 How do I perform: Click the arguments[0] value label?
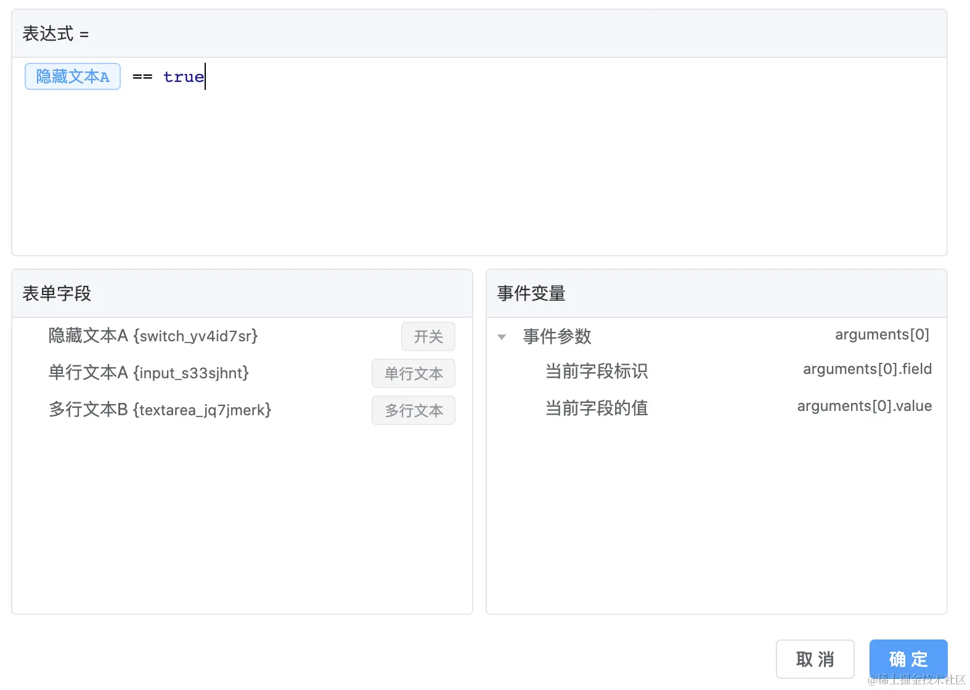[882, 335]
